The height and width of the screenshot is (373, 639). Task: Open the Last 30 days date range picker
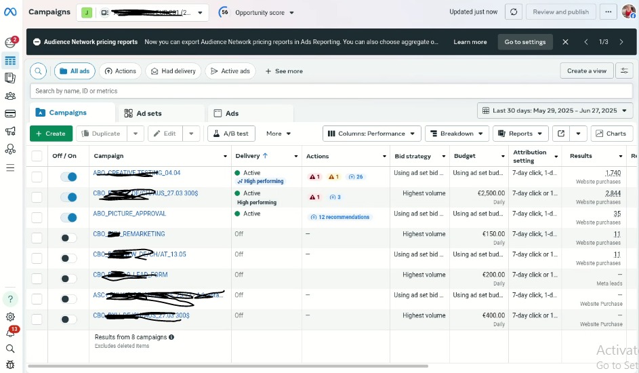coord(554,111)
